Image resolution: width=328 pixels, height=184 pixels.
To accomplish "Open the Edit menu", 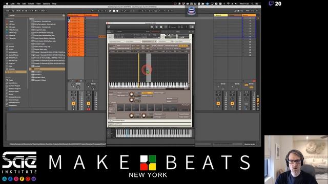I will click(x=24, y=4).
